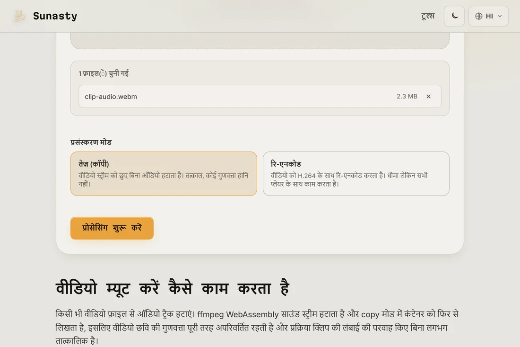This screenshot has width=520, height=347.
Task: Open the टूल्स menu
Action: click(428, 16)
